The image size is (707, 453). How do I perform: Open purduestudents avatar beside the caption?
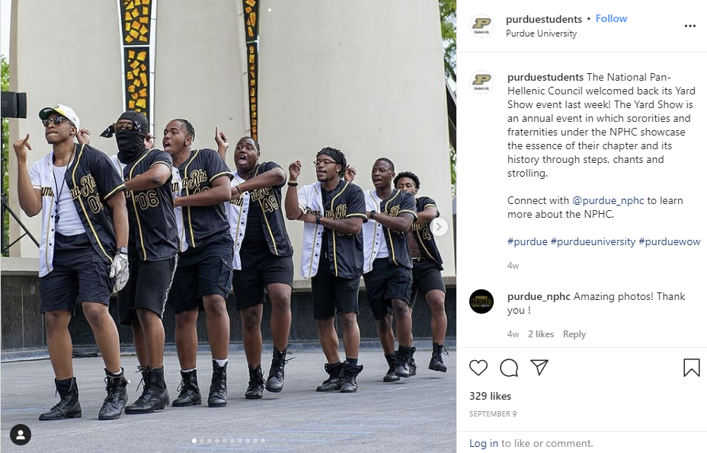pyautogui.click(x=481, y=82)
